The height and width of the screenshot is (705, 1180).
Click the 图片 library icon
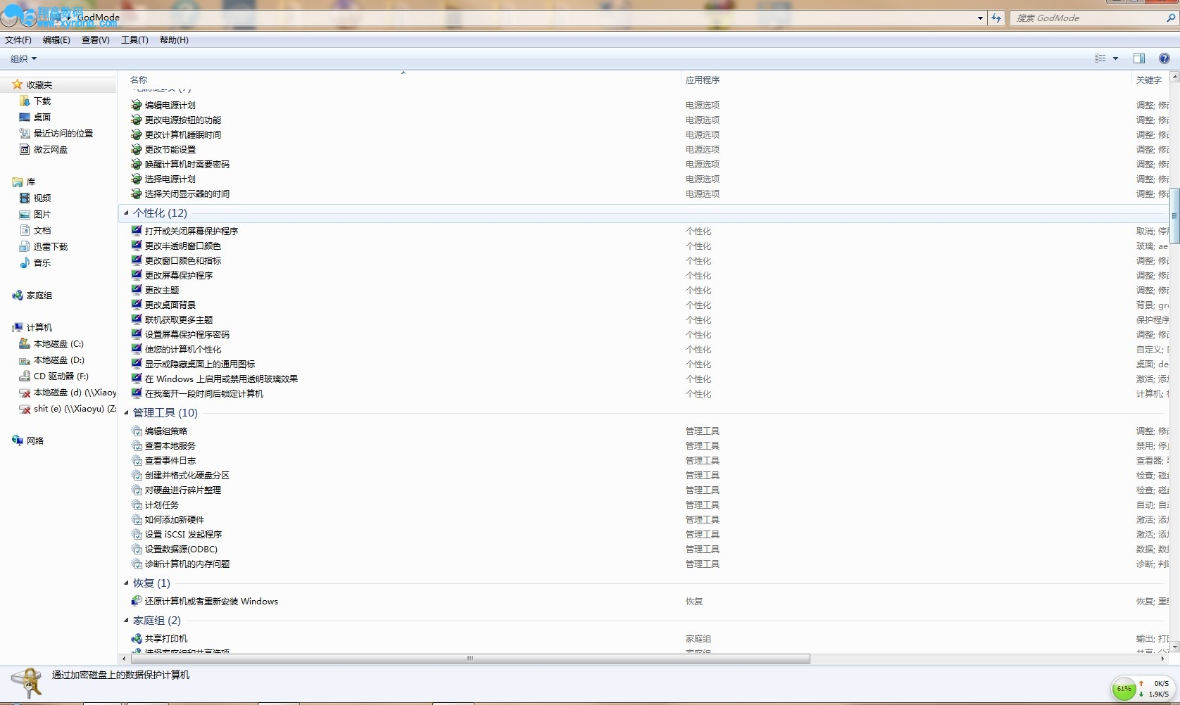point(25,214)
